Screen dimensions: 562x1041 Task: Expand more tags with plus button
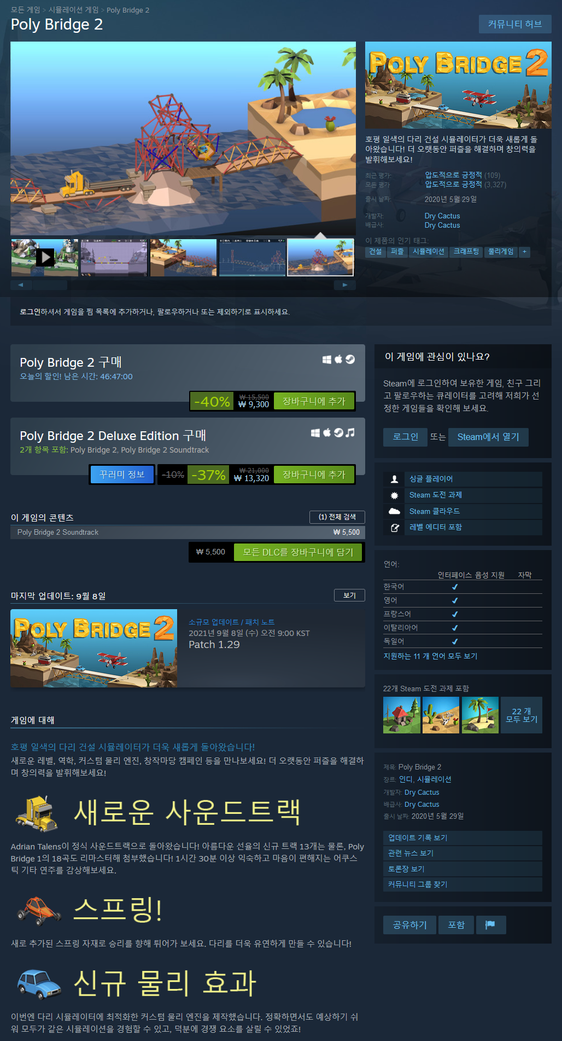pyautogui.click(x=524, y=252)
